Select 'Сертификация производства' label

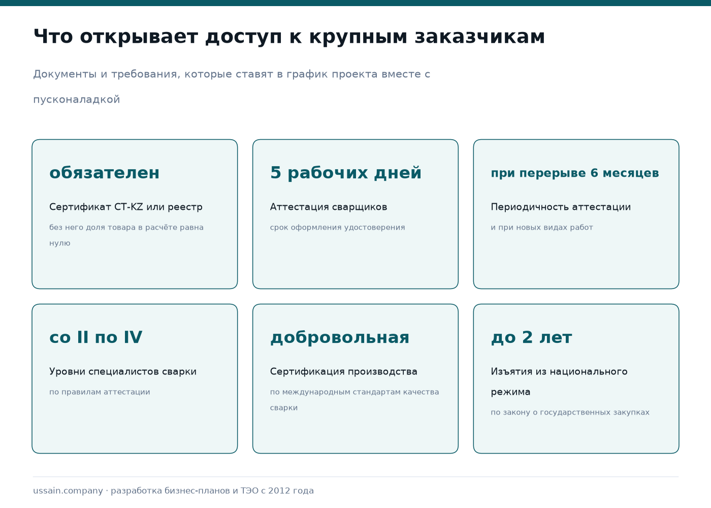click(x=344, y=371)
